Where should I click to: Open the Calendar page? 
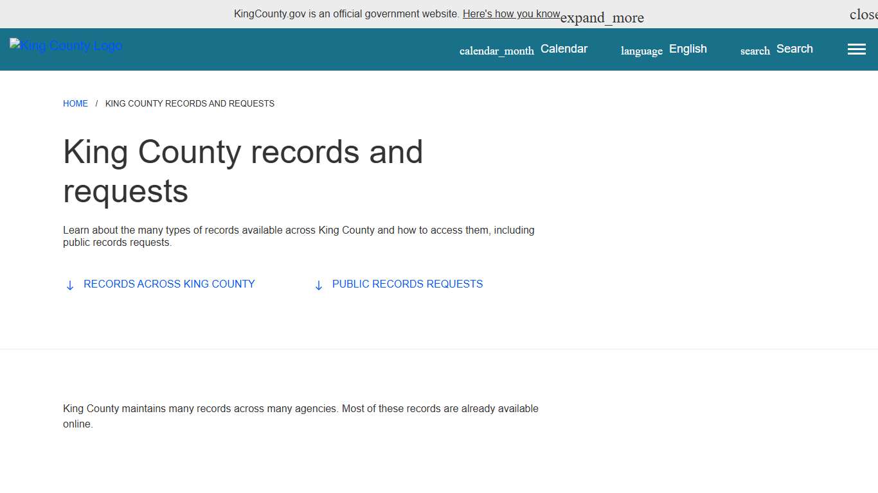(x=564, y=49)
